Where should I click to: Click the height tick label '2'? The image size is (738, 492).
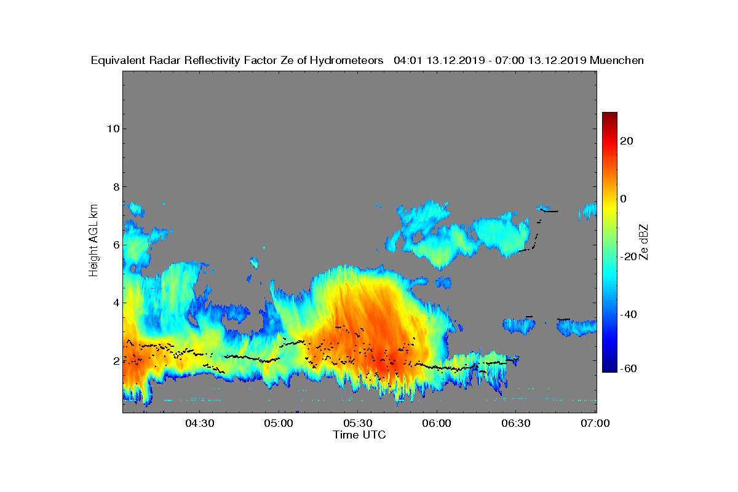pyautogui.click(x=116, y=360)
